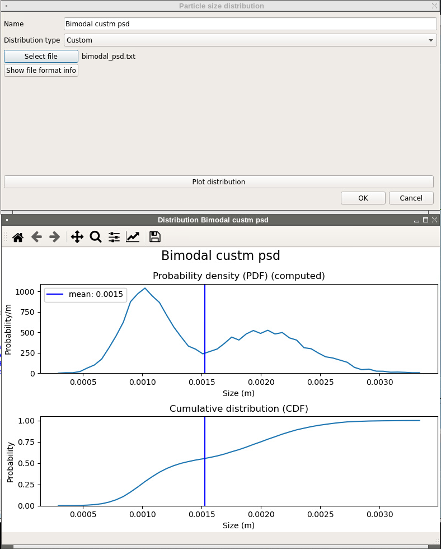Minimize the Distribution plot window
Viewport: 441px width, 549px height.
pos(417,220)
